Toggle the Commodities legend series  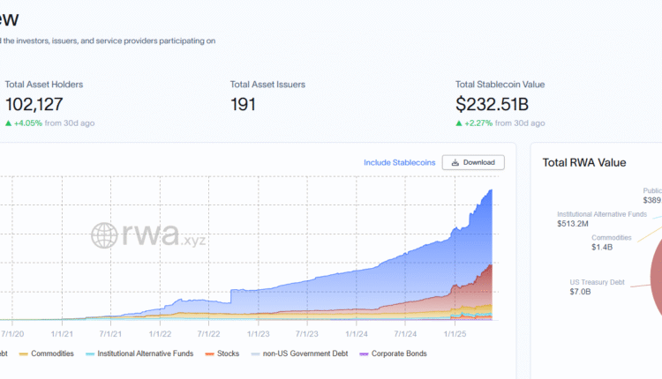click(x=52, y=353)
